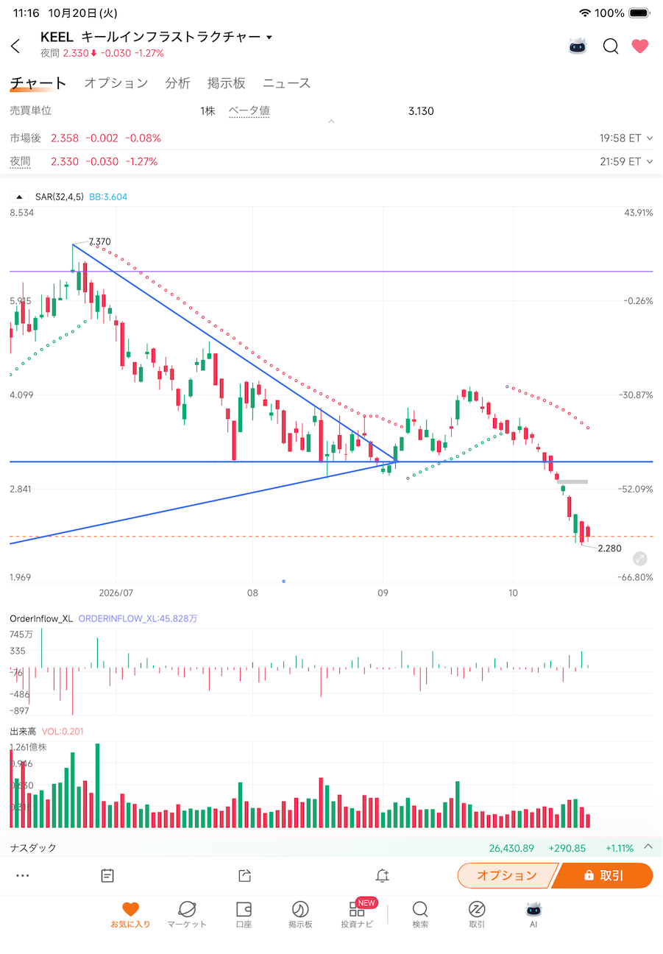Image resolution: width=663 pixels, height=954 pixels.
Task: Open 投資ナビ with NEW badge
Action: [357, 914]
